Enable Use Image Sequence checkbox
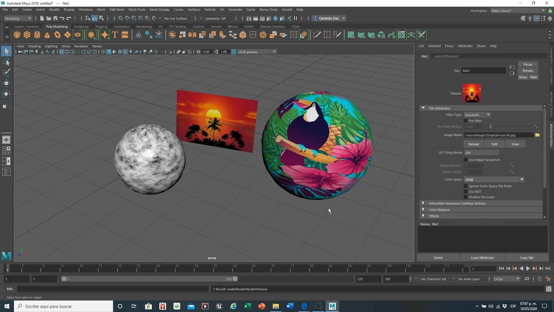The image size is (554, 312). [466, 160]
